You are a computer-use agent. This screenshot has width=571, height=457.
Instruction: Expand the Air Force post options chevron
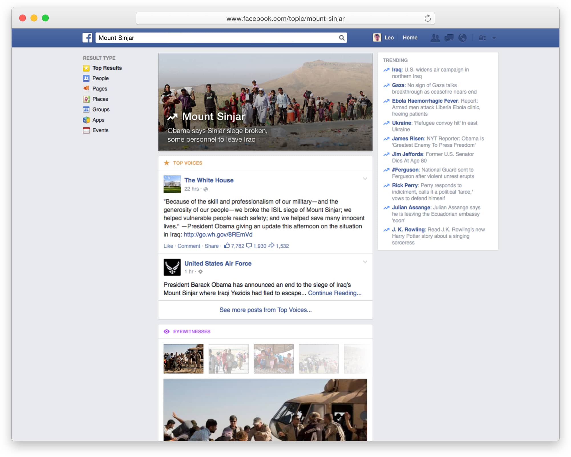click(x=365, y=262)
